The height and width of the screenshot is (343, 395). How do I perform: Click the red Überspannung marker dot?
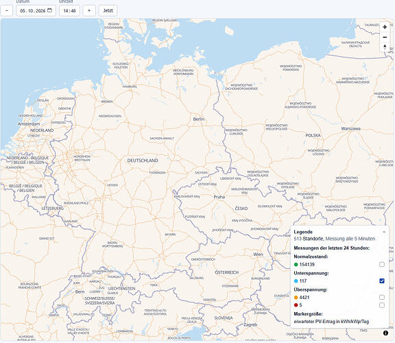point(296,305)
